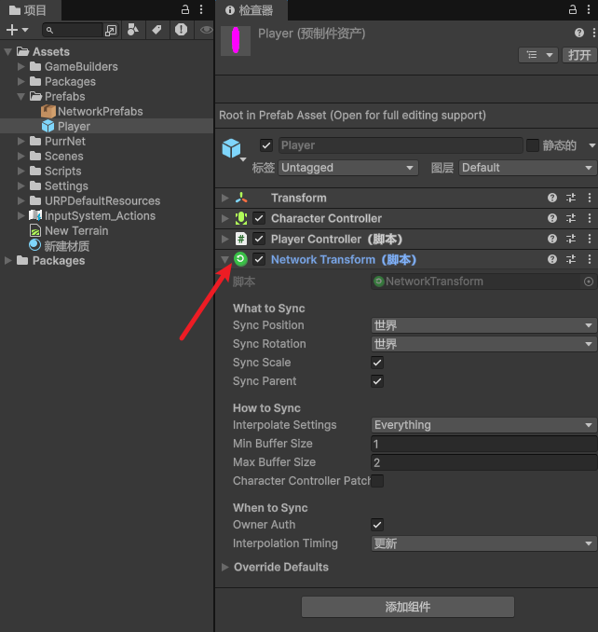598x632 pixels.
Task: Click the 添加组件 (Add Component) button
Action: tap(408, 607)
